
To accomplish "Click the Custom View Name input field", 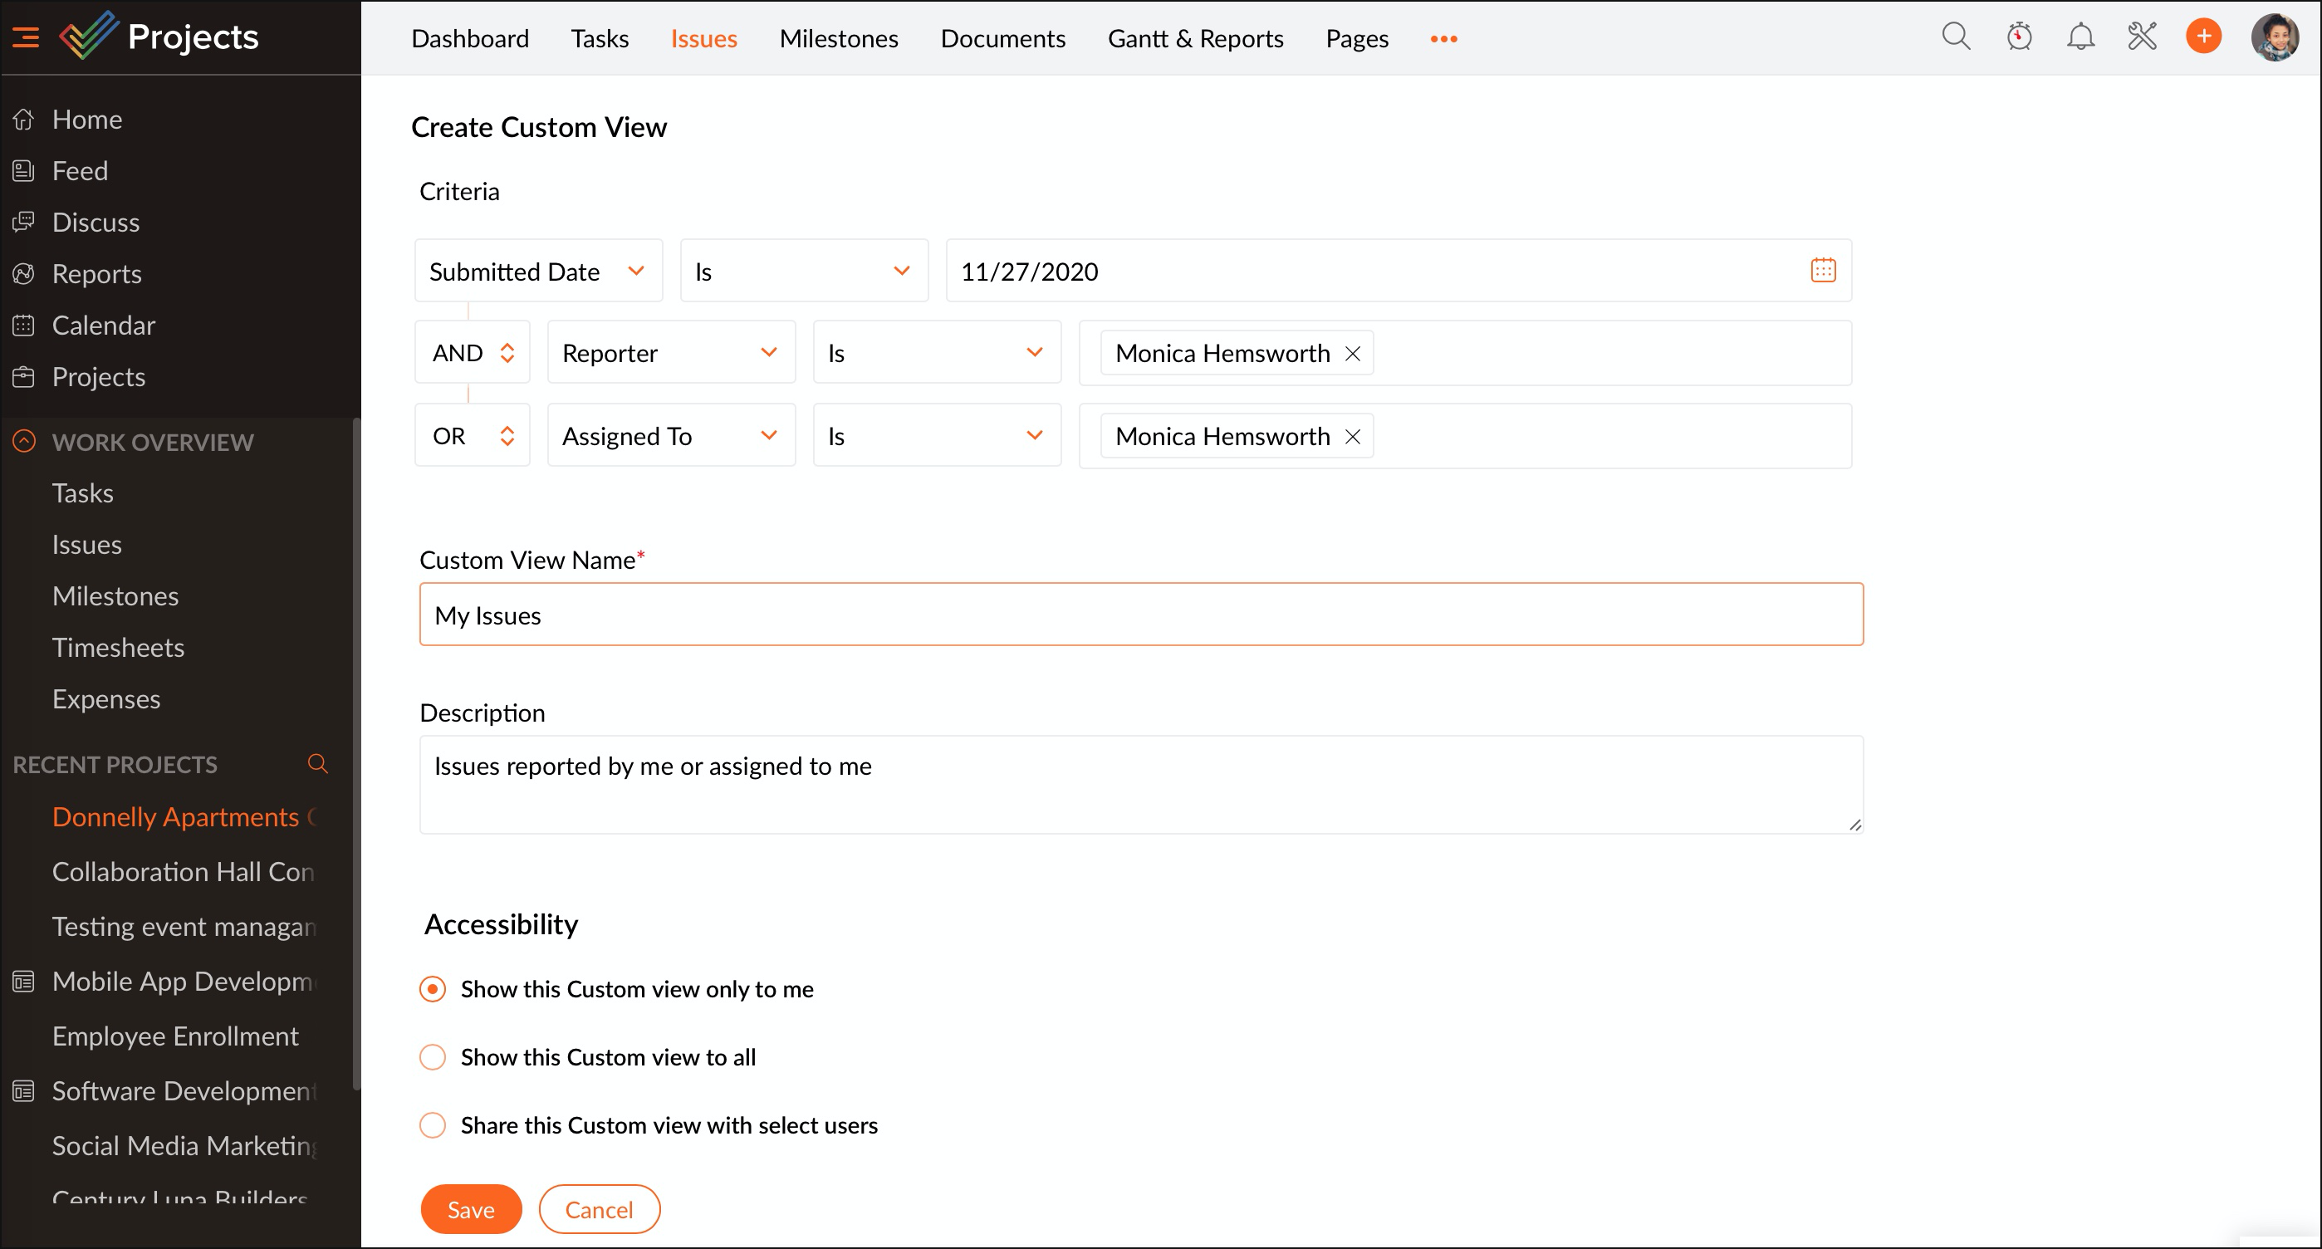I will tap(1140, 615).
